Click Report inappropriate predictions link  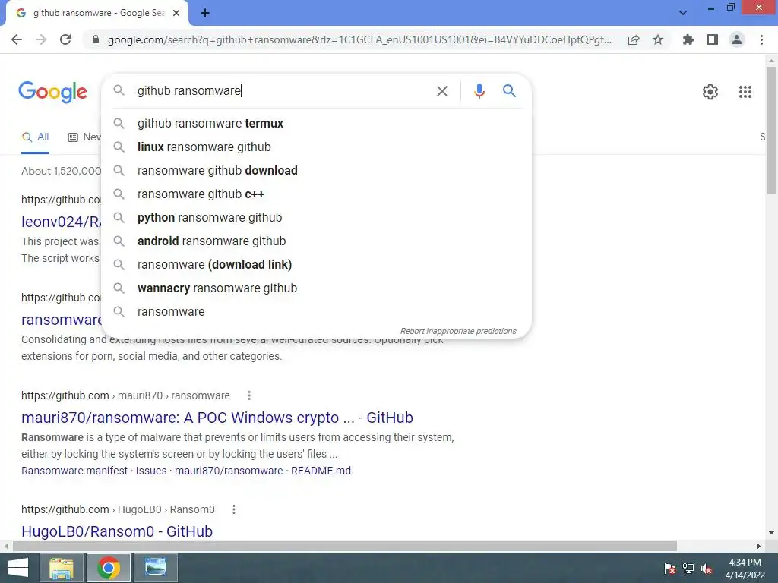pyautogui.click(x=458, y=331)
